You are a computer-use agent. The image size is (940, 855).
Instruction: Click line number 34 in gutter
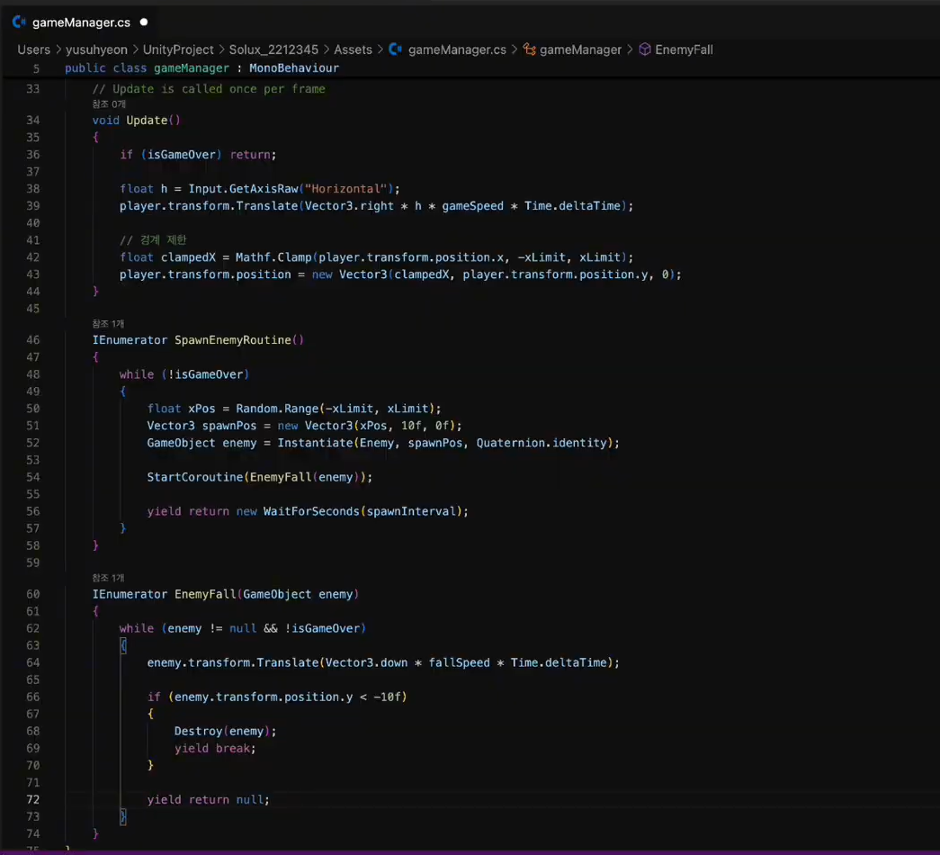[x=33, y=121]
